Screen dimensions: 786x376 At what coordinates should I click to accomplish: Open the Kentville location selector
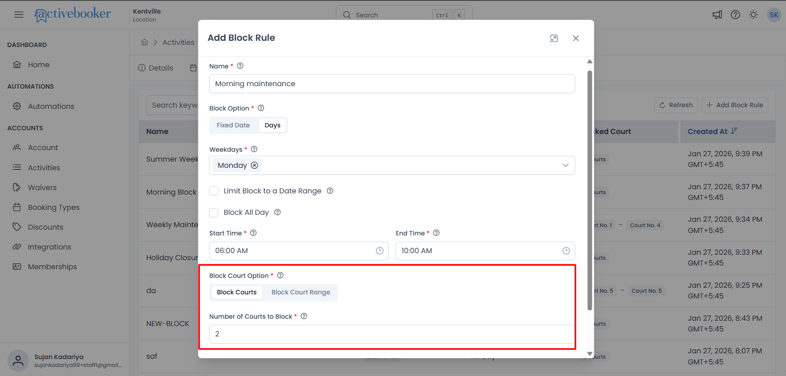click(147, 15)
